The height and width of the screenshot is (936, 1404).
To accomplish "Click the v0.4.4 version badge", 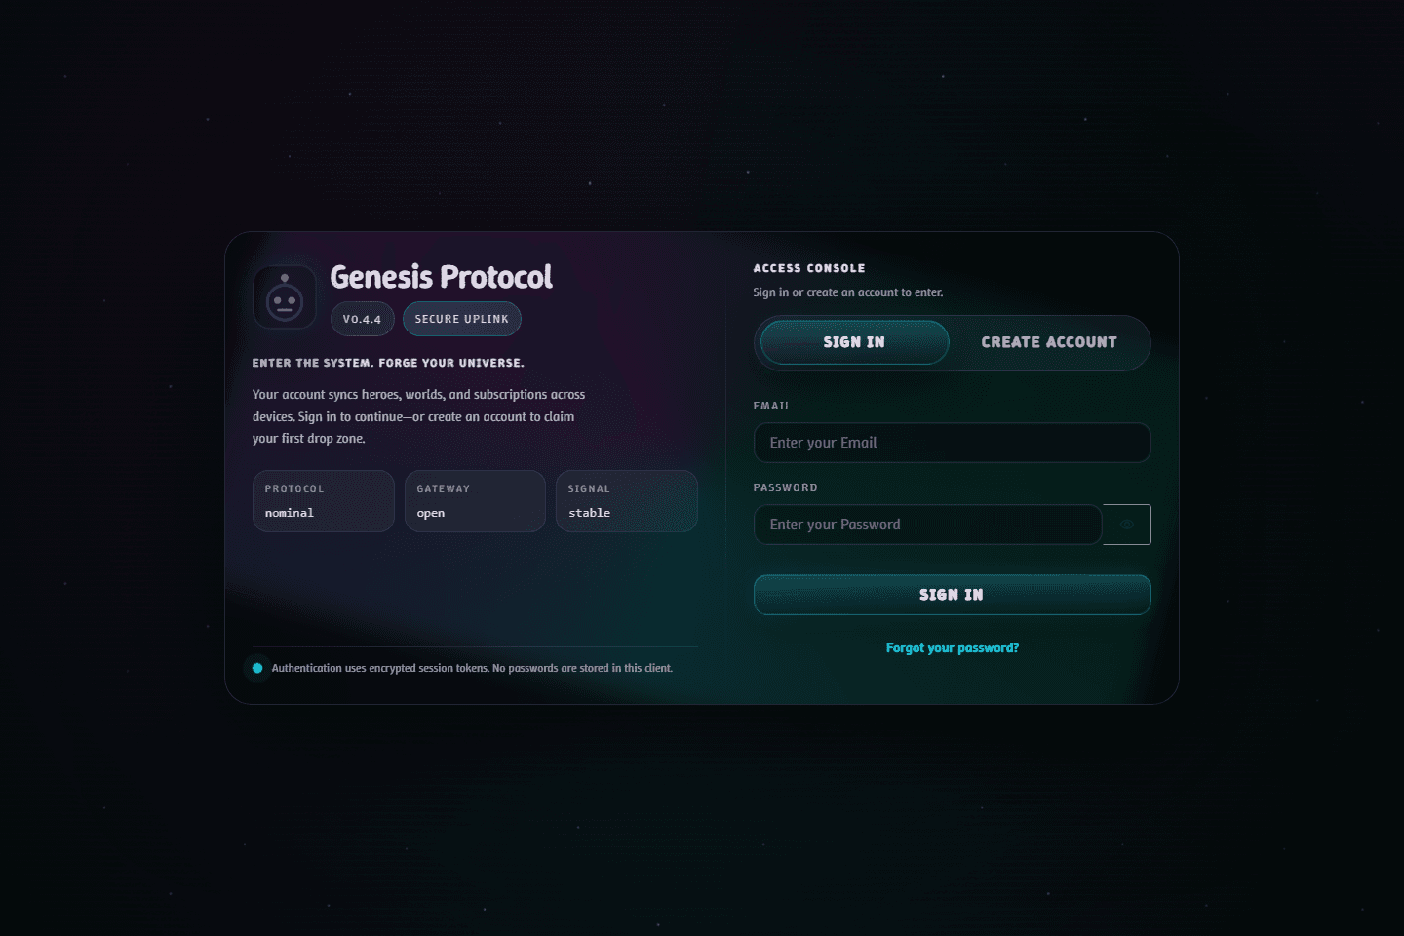I will 362,319.
